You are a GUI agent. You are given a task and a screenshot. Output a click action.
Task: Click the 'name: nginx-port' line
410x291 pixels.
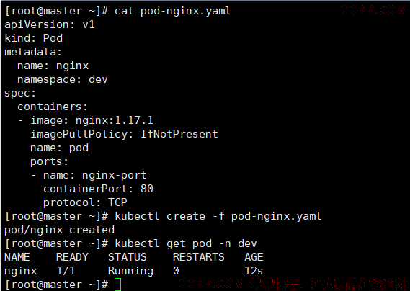pos(95,175)
